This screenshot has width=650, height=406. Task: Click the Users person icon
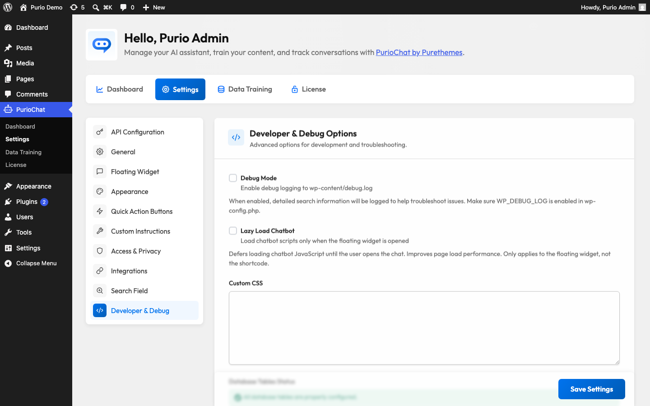[x=8, y=217]
